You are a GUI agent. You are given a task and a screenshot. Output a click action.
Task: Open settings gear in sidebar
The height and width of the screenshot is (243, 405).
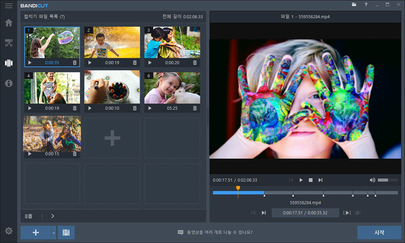(9, 231)
